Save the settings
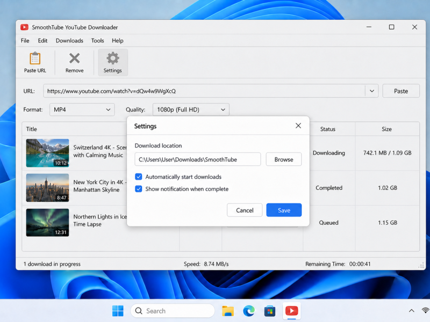This screenshot has width=430, height=322. (284, 210)
